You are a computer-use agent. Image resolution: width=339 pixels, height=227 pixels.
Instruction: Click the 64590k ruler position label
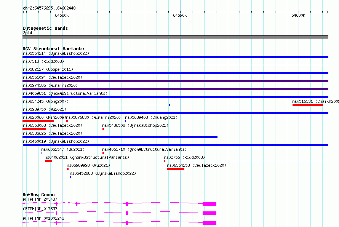click(180, 15)
